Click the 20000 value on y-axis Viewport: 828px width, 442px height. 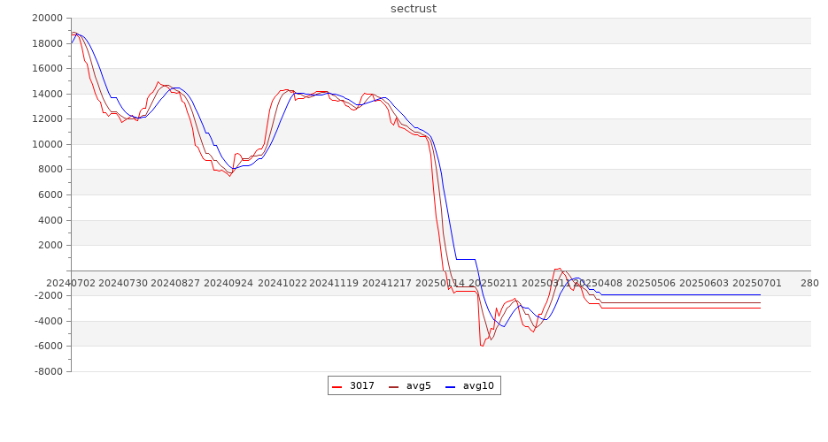[x=46, y=19]
